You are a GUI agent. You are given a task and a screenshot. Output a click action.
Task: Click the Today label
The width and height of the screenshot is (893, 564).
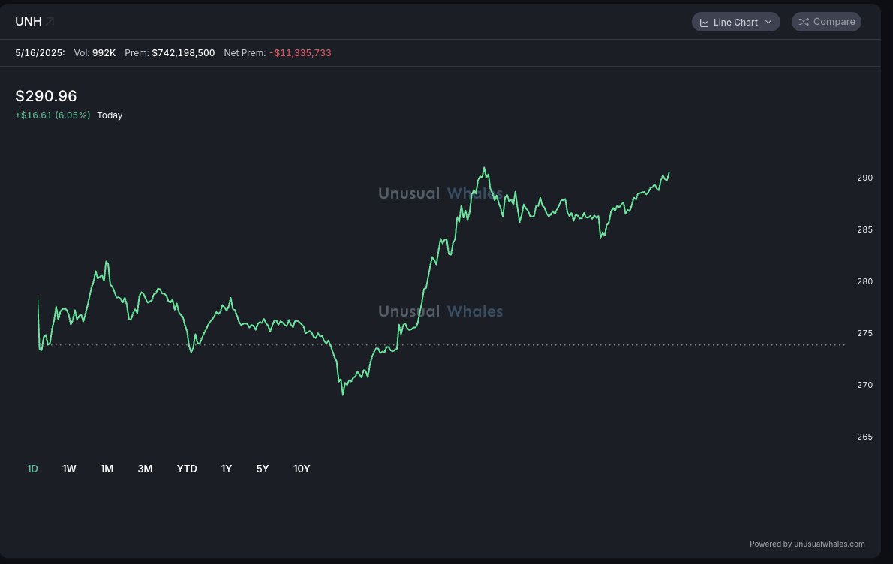click(110, 115)
